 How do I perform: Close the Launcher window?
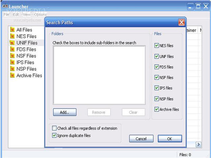click(x=206, y=6)
